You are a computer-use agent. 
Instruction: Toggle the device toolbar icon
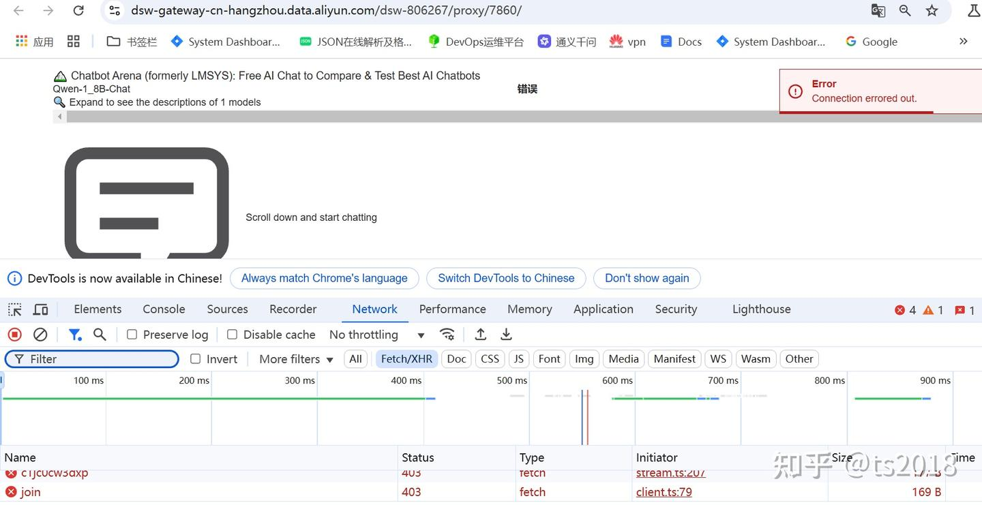click(x=41, y=309)
